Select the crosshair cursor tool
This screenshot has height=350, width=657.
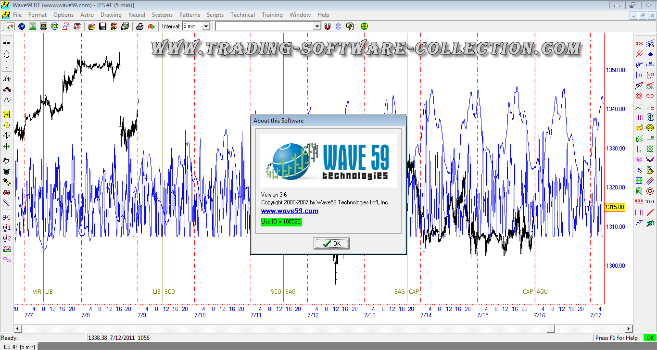7,43
